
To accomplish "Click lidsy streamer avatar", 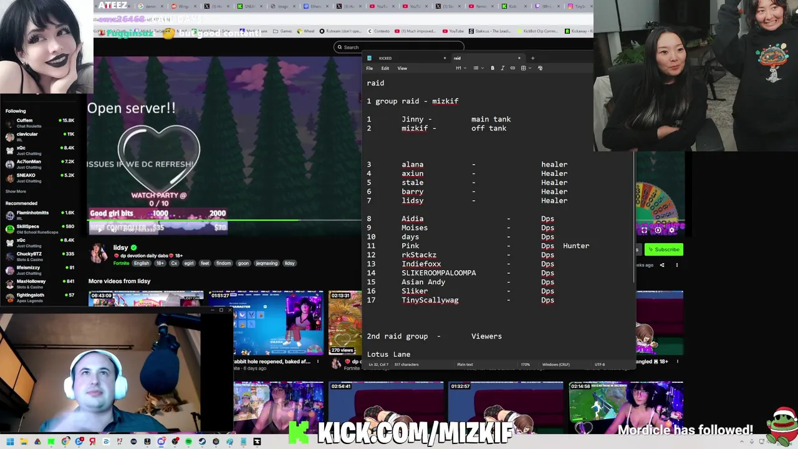I will click(99, 253).
